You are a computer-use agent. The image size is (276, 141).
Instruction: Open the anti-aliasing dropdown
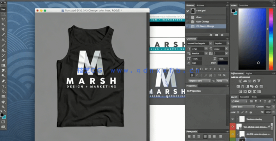pyautogui.click(x=222, y=81)
